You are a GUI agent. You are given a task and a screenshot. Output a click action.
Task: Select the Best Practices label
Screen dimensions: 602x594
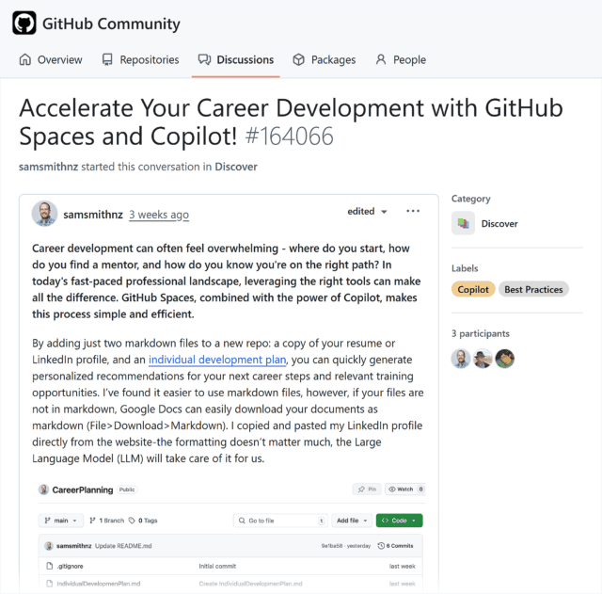point(533,289)
